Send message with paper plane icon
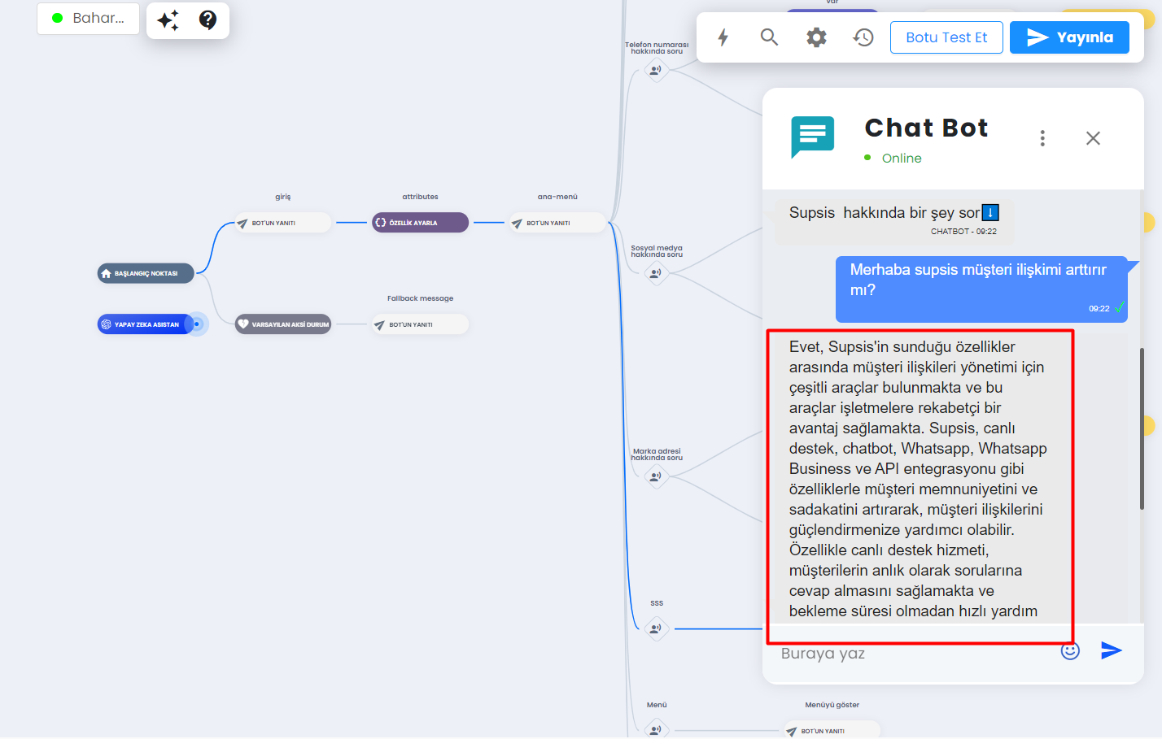1162x739 pixels. tap(1112, 650)
